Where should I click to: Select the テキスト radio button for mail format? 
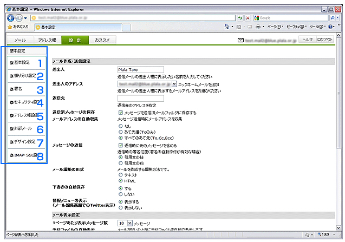pyautogui.click(x=120, y=175)
